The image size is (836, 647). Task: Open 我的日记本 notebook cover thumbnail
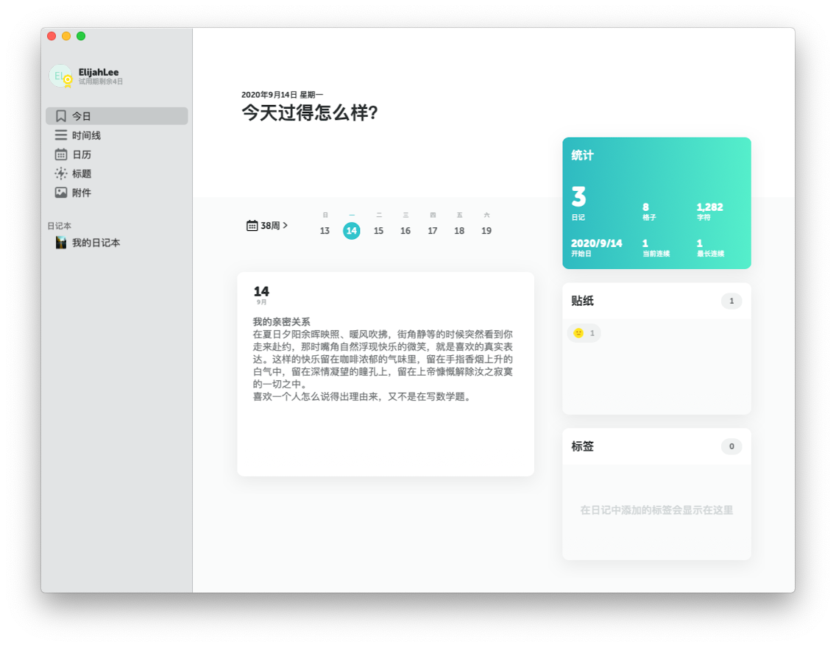click(x=61, y=243)
